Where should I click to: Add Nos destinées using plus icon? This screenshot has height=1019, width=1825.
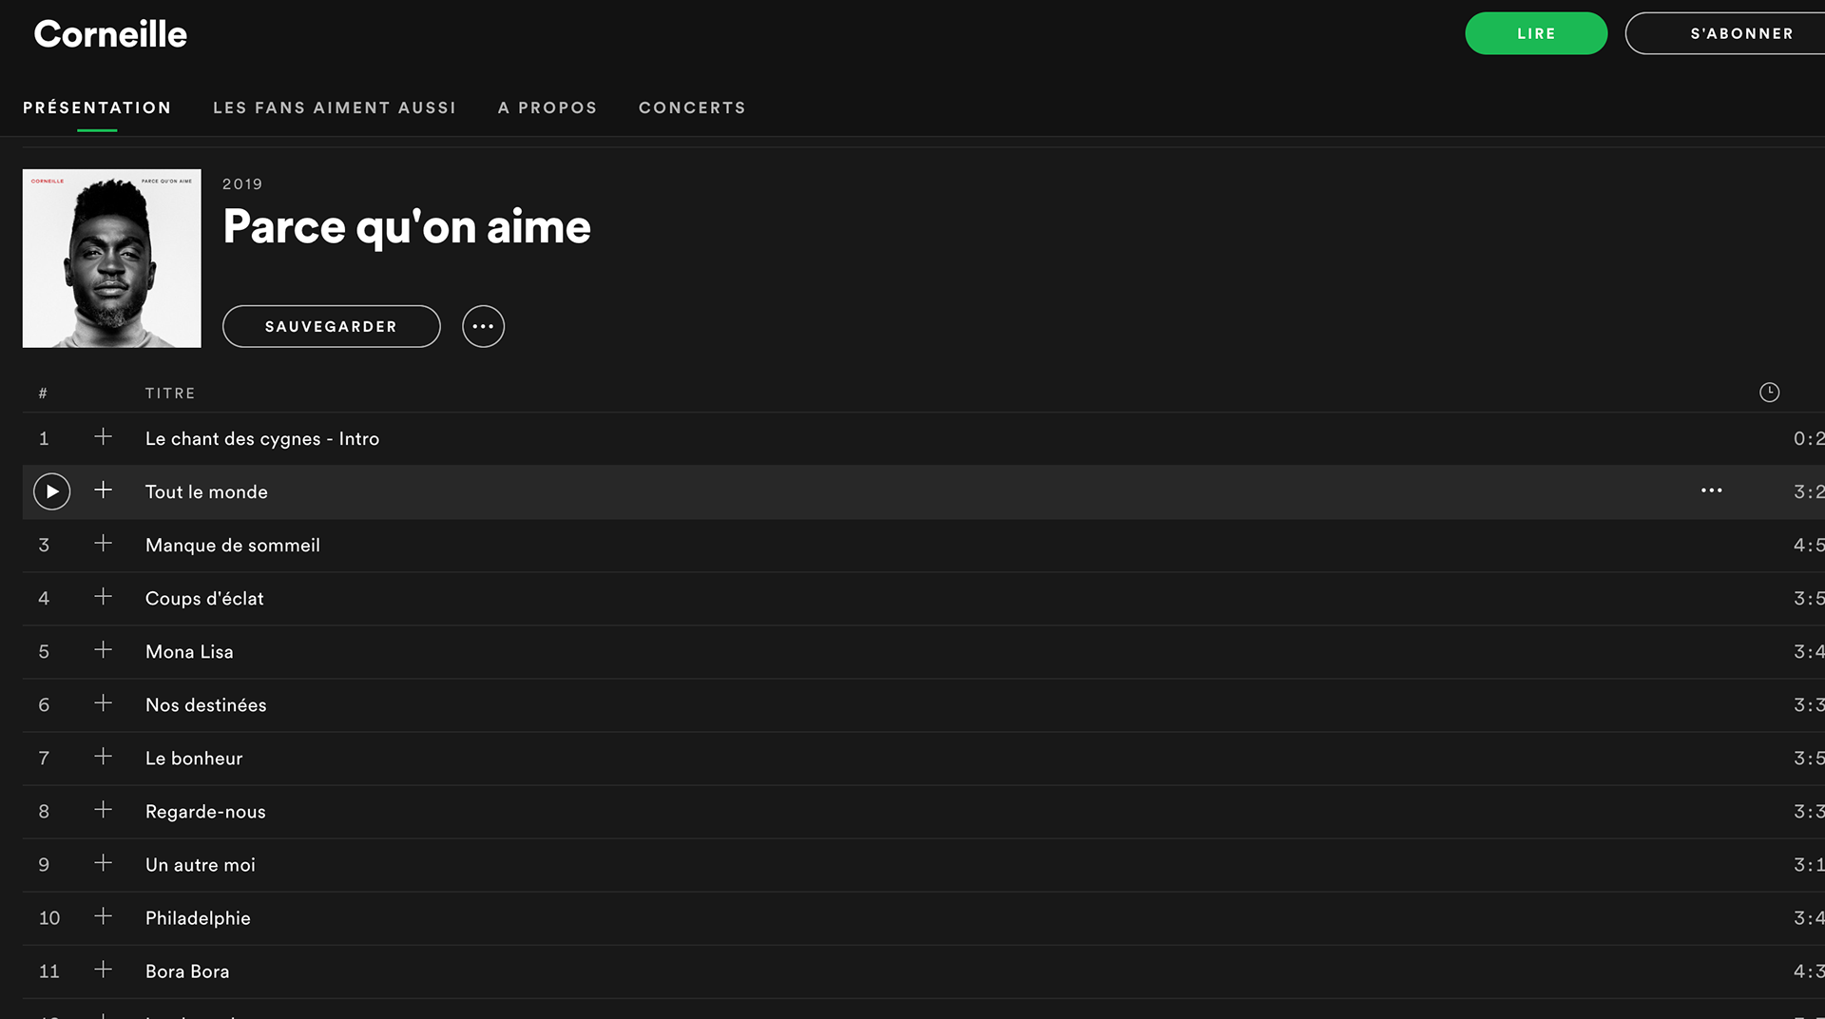pos(104,703)
